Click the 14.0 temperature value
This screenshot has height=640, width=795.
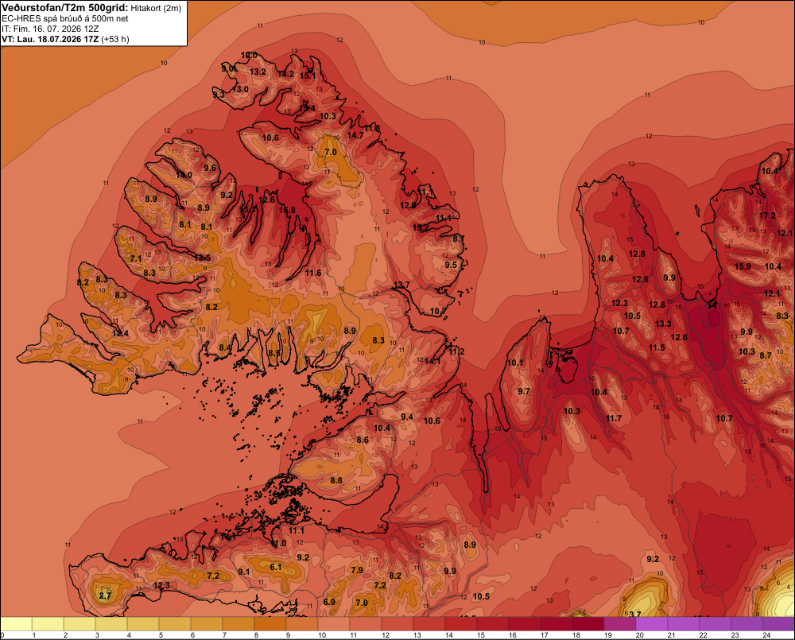[184, 175]
